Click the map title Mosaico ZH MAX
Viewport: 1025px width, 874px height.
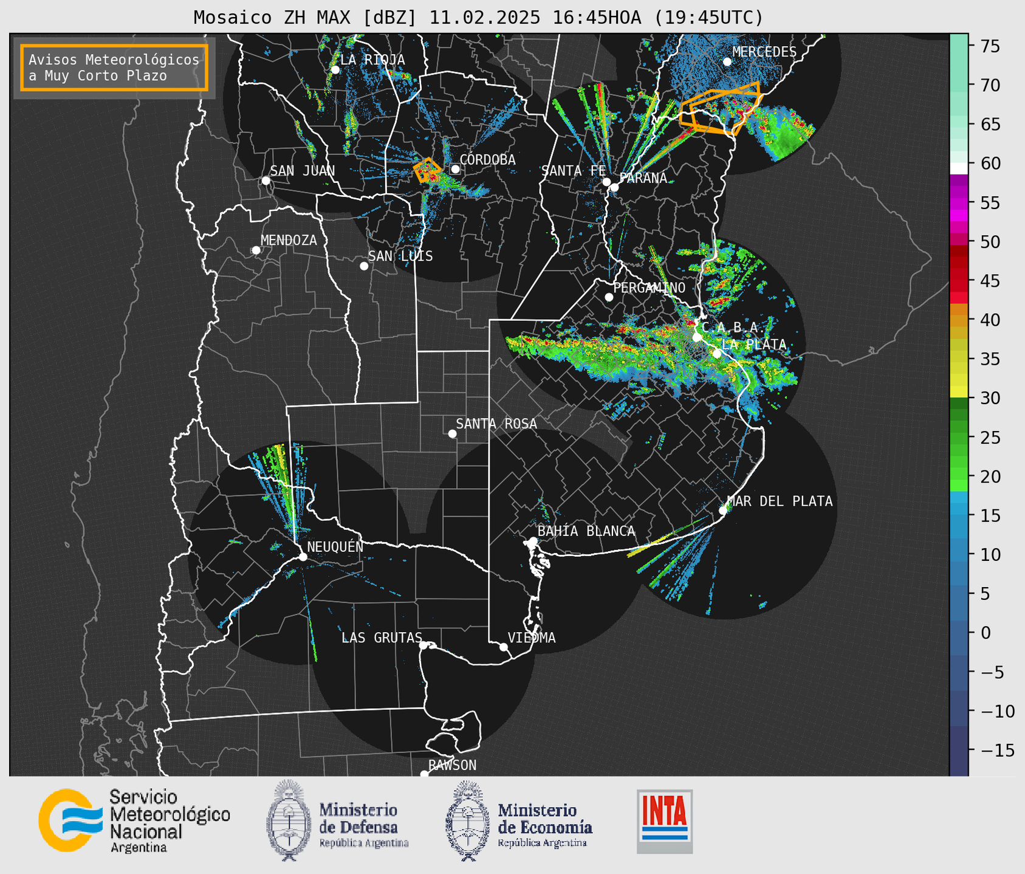478,17
